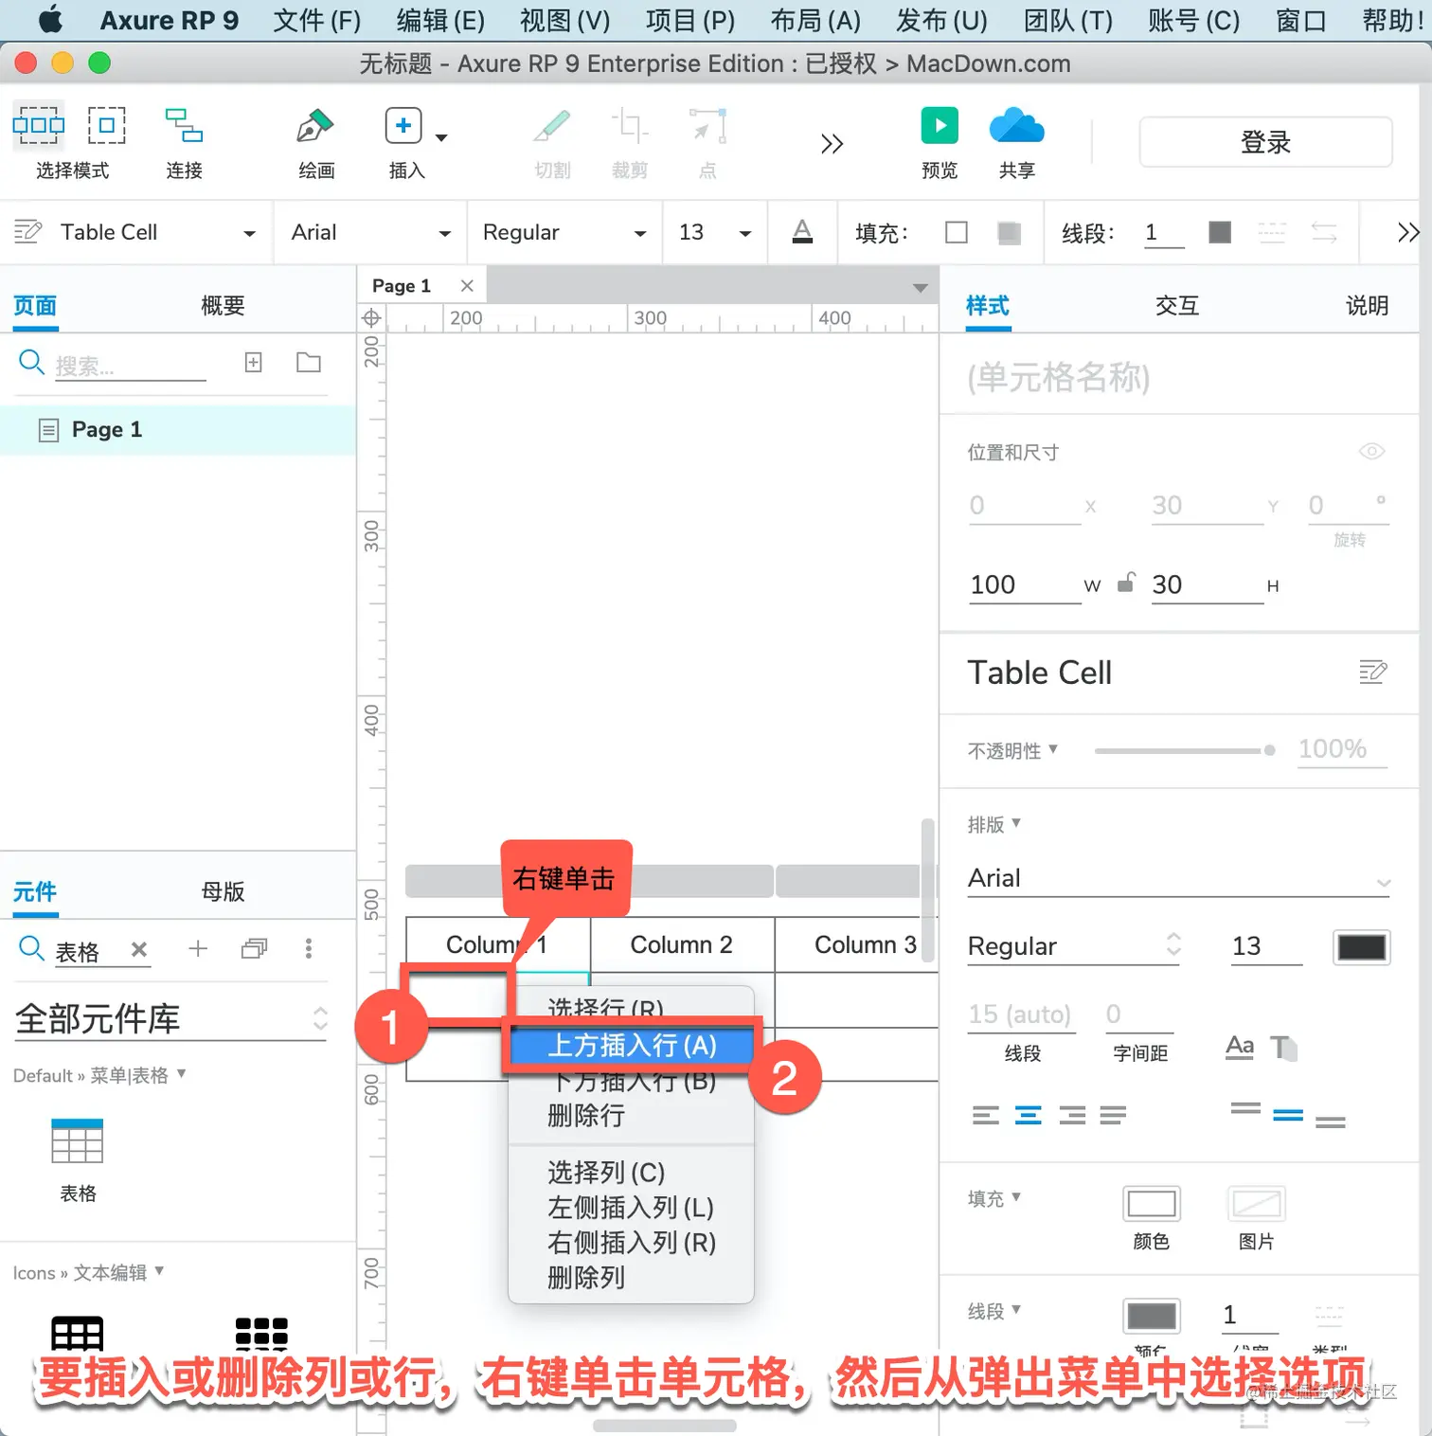This screenshot has height=1436, width=1432.
Task: Toggle justify text alignment
Action: click(x=1113, y=1116)
